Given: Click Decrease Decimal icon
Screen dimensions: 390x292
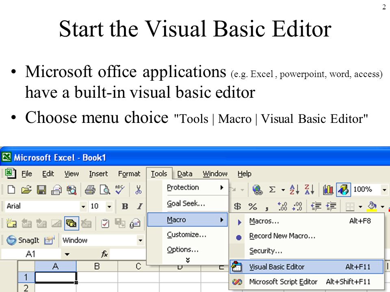Looking at the screenshot, I should click(297, 206).
